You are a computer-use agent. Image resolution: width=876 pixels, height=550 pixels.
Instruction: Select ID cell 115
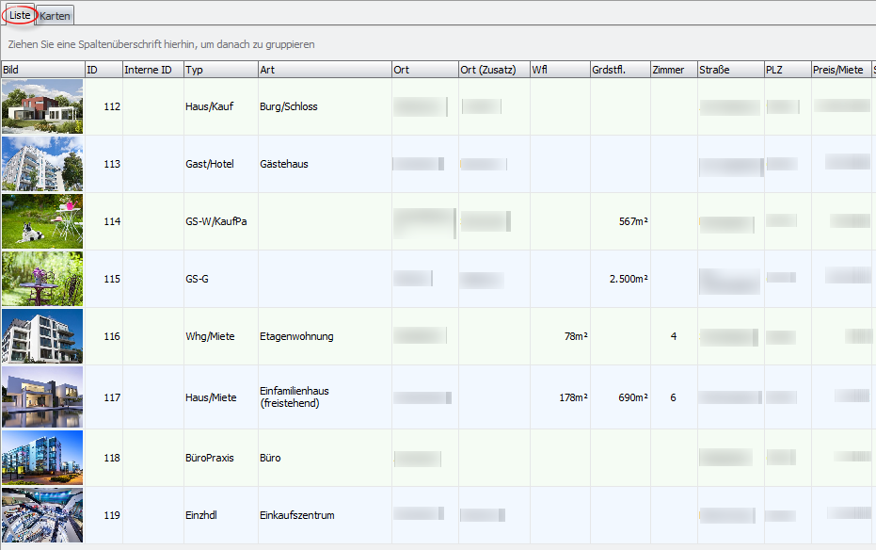104,279
